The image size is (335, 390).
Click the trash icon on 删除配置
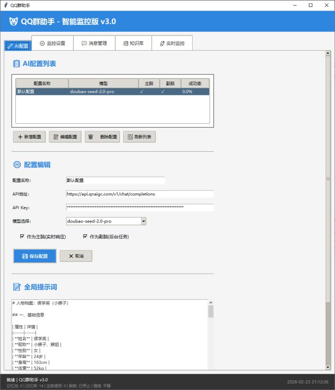coord(91,137)
